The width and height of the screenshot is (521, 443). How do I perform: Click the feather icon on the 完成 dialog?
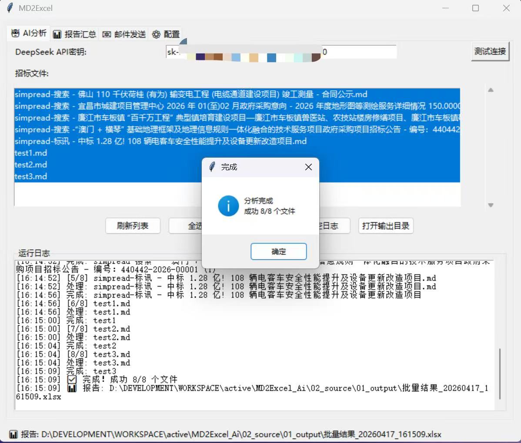(x=211, y=167)
